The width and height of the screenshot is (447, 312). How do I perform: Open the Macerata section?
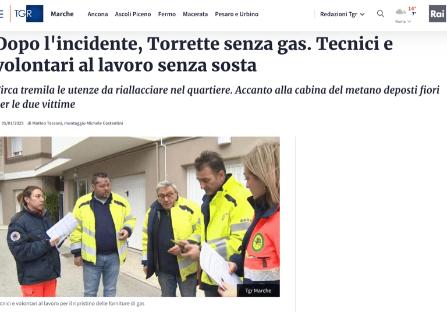[196, 14]
